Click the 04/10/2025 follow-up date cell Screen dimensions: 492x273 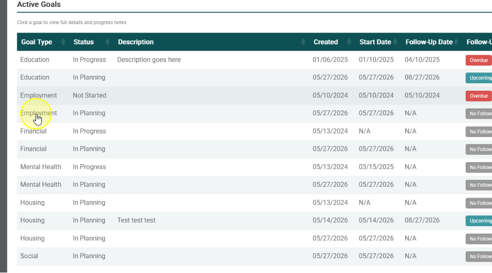422,60
